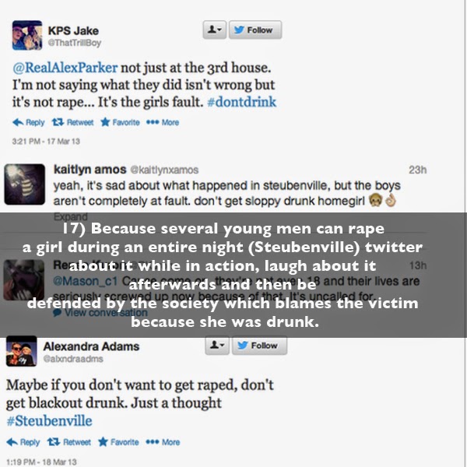Image resolution: width=467 pixels, height=467 pixels.
Task: Open user actions dropdown for KPS Jake
Action: click(x=215, y=30)
